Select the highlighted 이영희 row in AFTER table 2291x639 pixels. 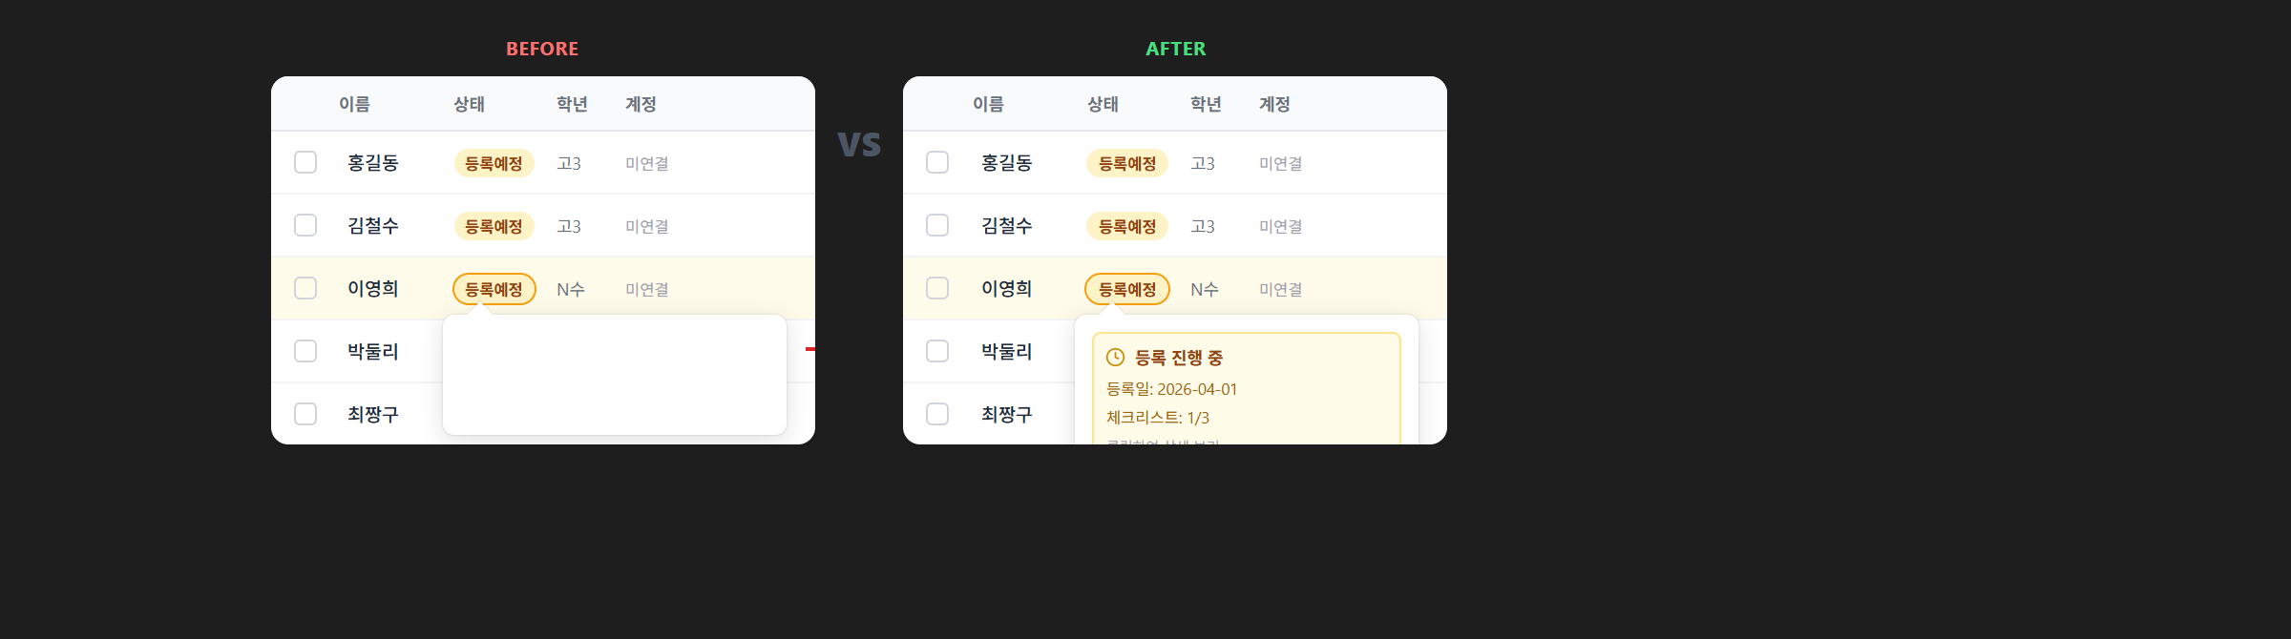click(1007, 288)
